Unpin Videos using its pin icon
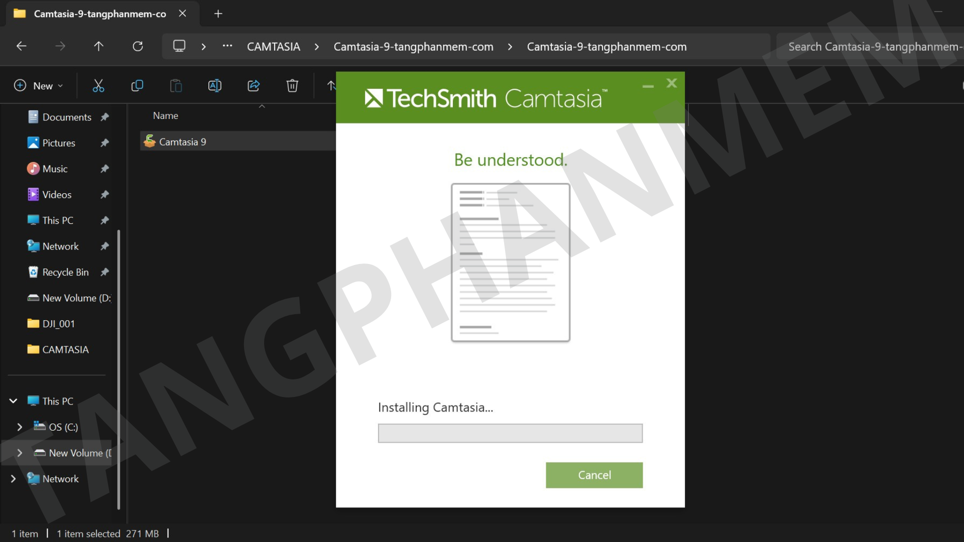The image size is (964, 542). point(104,195)
